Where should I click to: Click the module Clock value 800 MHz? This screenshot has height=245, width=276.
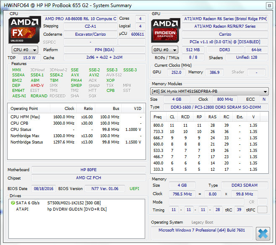(x=225, y=99)
